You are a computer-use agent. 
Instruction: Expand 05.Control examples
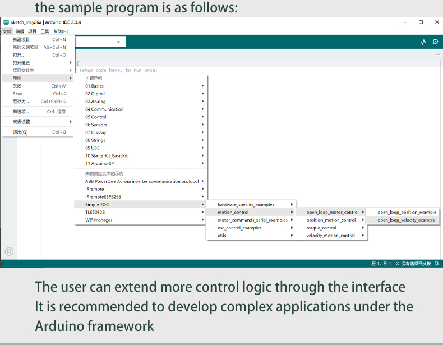(x=140, y=117)
